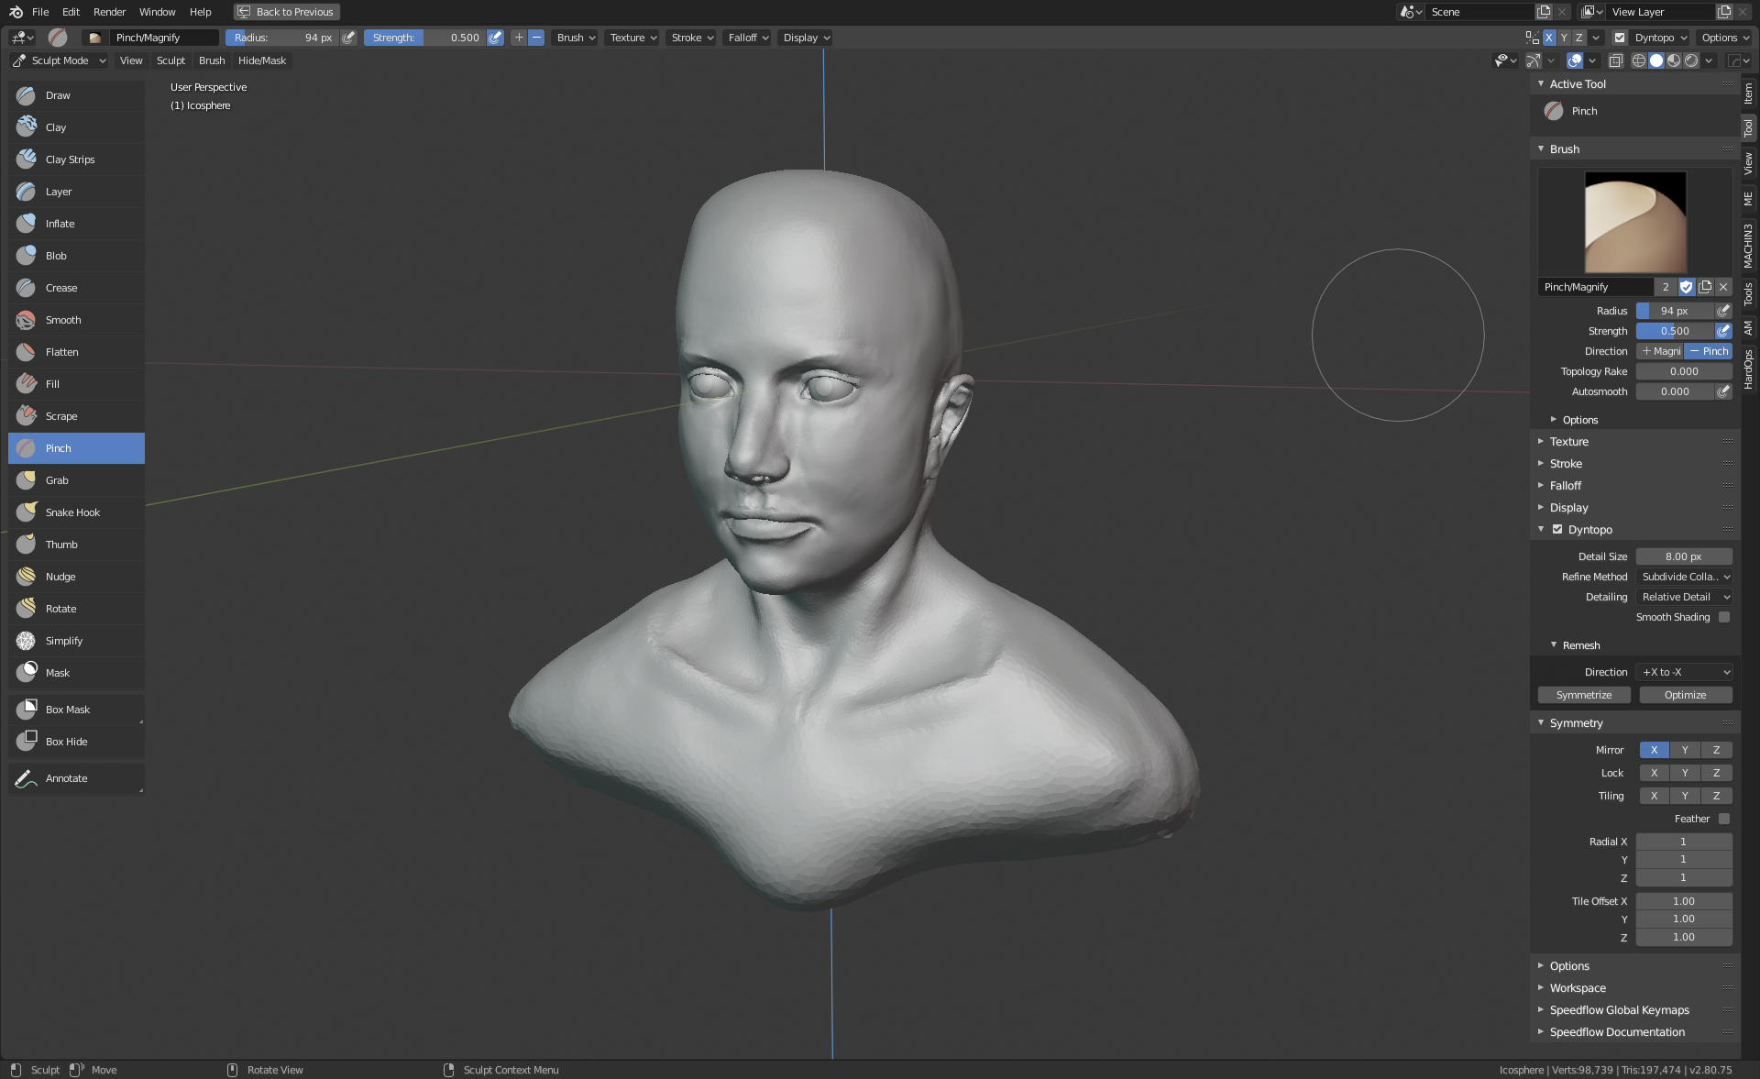Choose the Smooth brush tool
Image resolution: width=1760 pixels, height=1079 pixels.
pyautogui.click(x=63, y=320)
